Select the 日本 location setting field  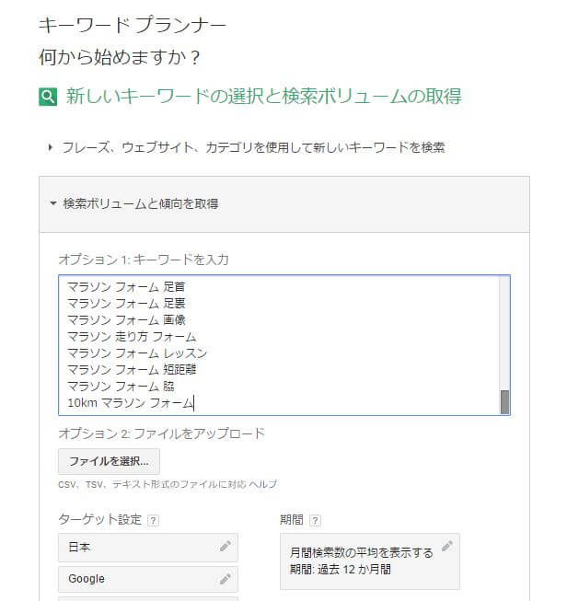148,547
